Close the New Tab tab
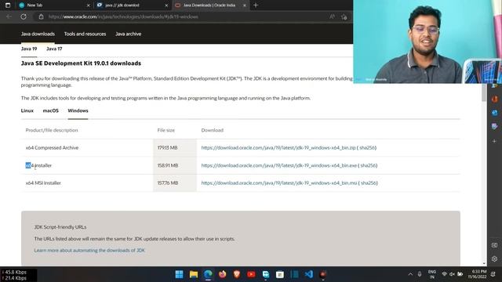This screenshot has height=282, width=502. coord(89,5)
